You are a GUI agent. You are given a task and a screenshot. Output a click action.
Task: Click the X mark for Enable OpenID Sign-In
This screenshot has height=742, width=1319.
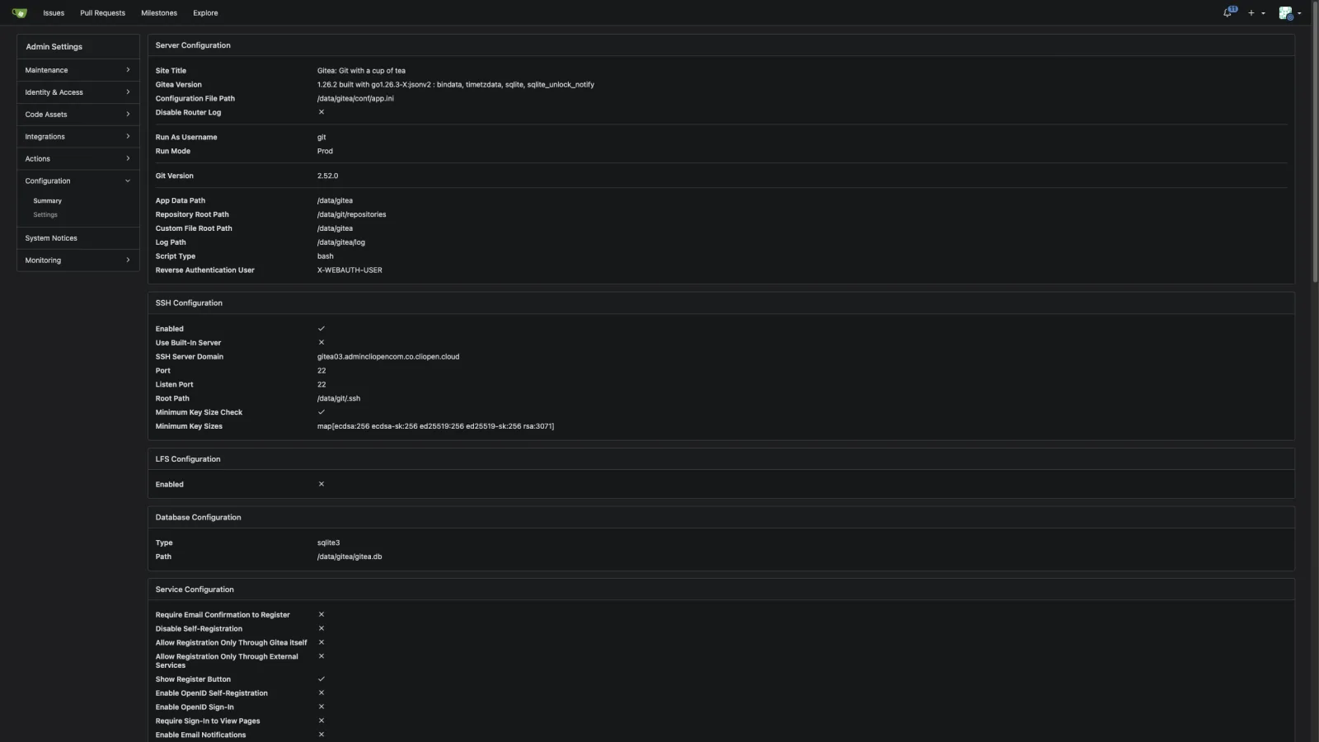pos(322,707)
